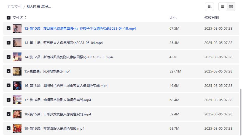Click the 46.6M size value
This screenshot has width=242, height=136.
point(174,86)
